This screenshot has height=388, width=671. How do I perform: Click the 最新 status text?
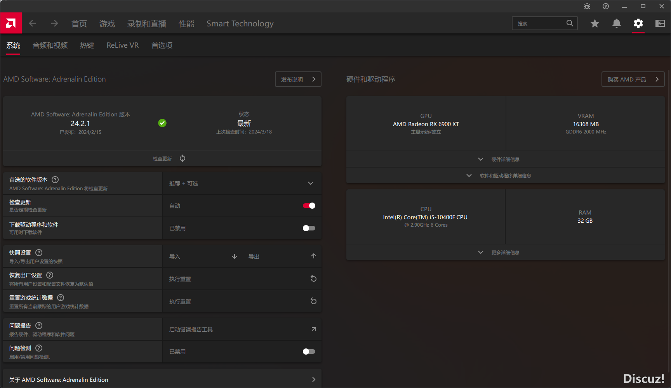pos(244,123)
